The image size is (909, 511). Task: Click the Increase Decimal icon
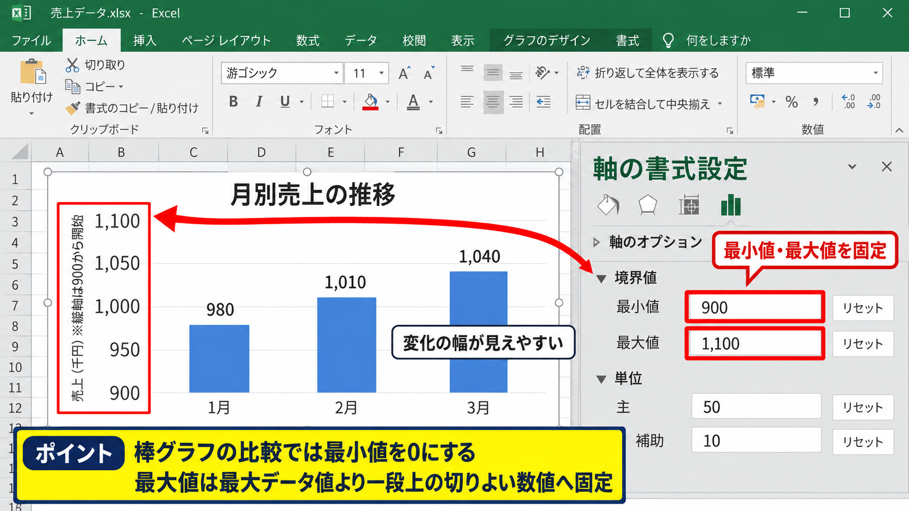coord(848,102)
